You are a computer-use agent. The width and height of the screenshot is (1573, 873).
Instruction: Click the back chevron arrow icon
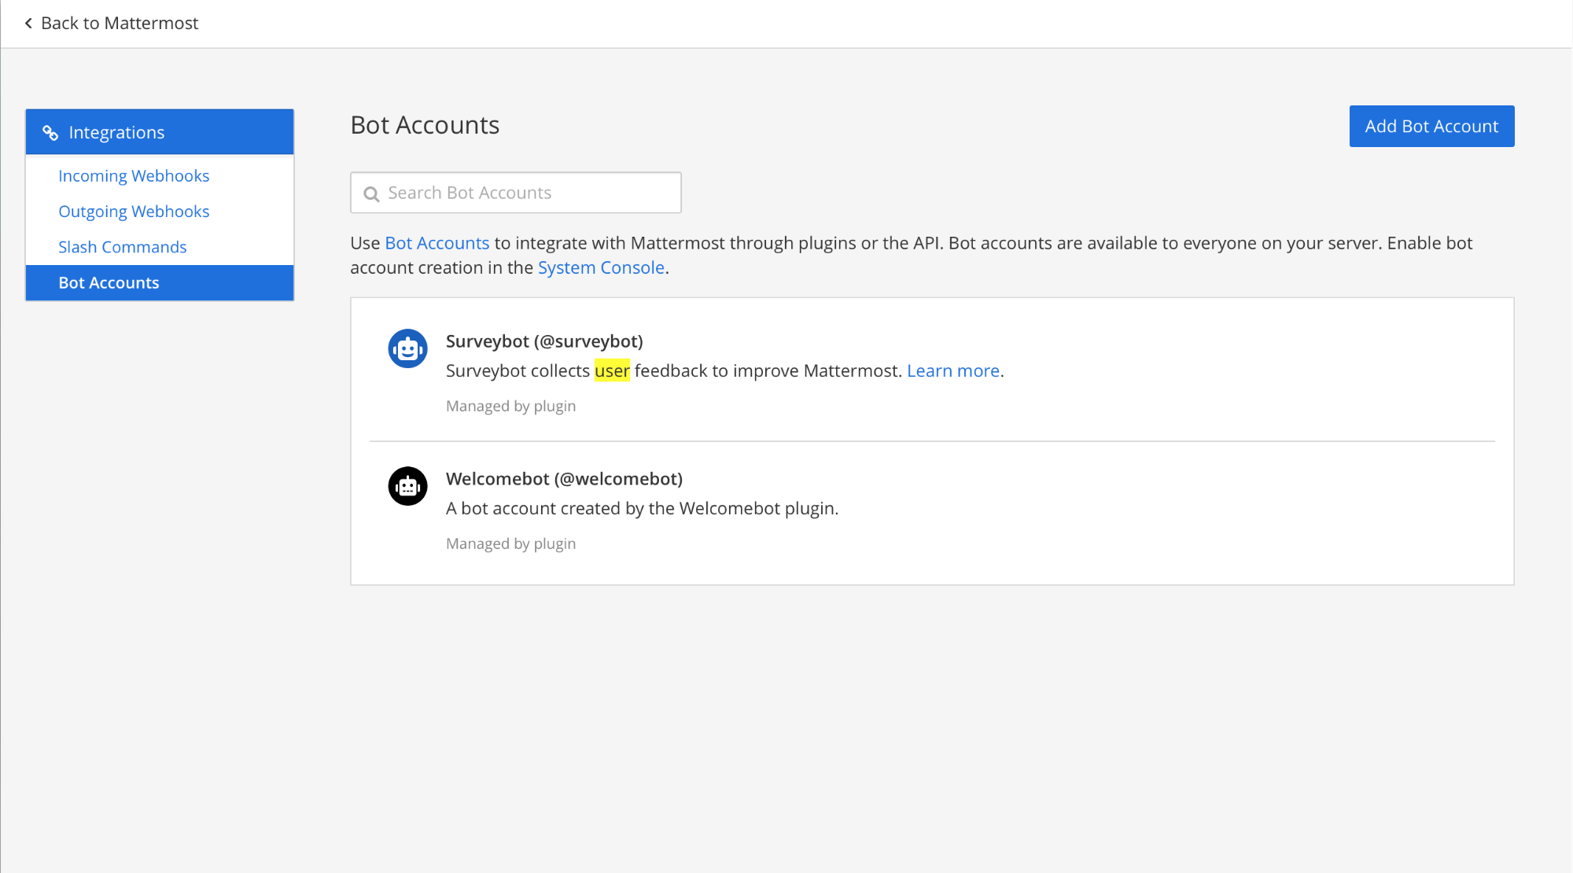(28, 24)
